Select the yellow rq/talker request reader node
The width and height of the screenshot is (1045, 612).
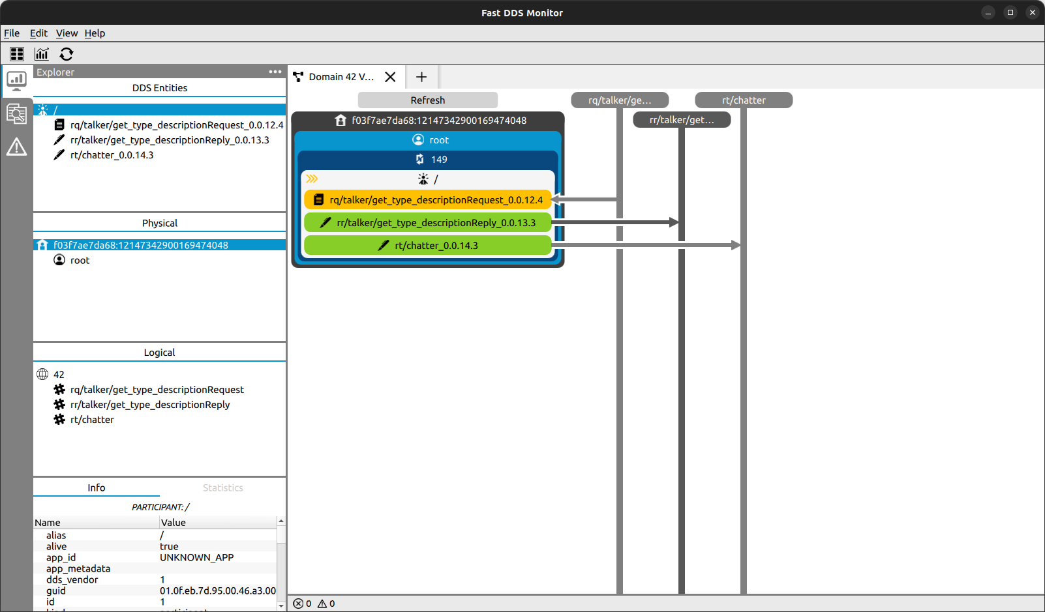(428, 199)
